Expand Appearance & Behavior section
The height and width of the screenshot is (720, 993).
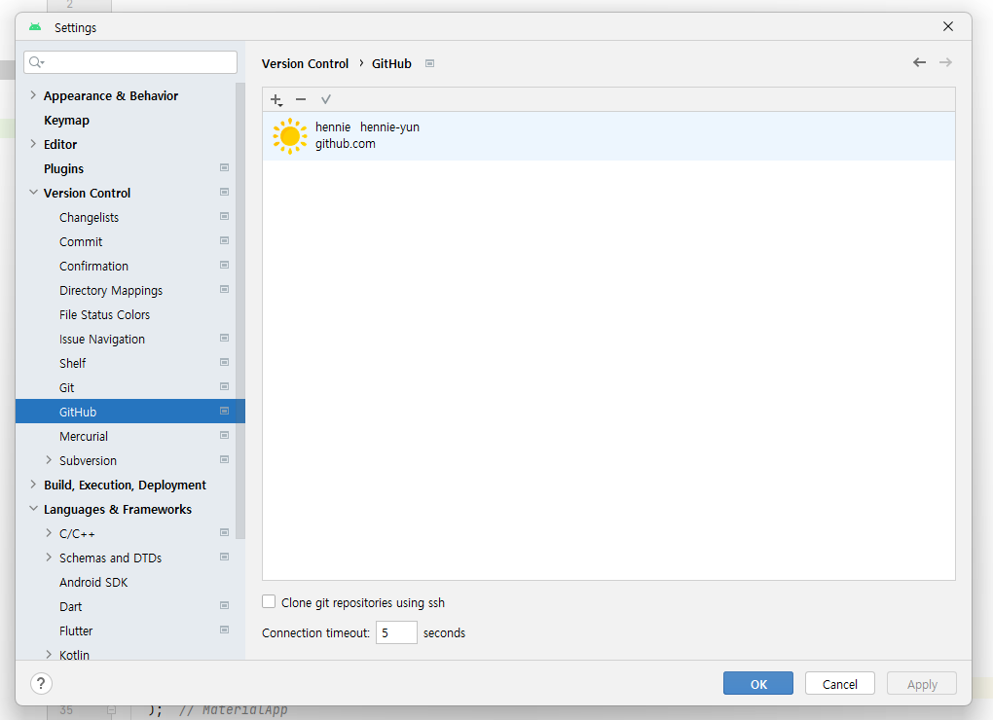pyautogui.click(x=33, y=95)
